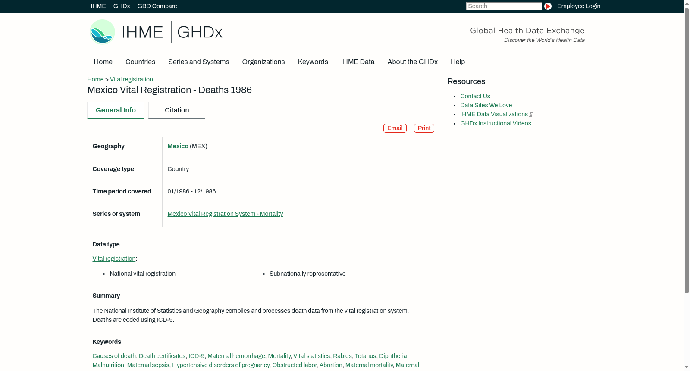Click the IHME leaf logo icon
Viewport: 690px width, 371px height.
102,32
